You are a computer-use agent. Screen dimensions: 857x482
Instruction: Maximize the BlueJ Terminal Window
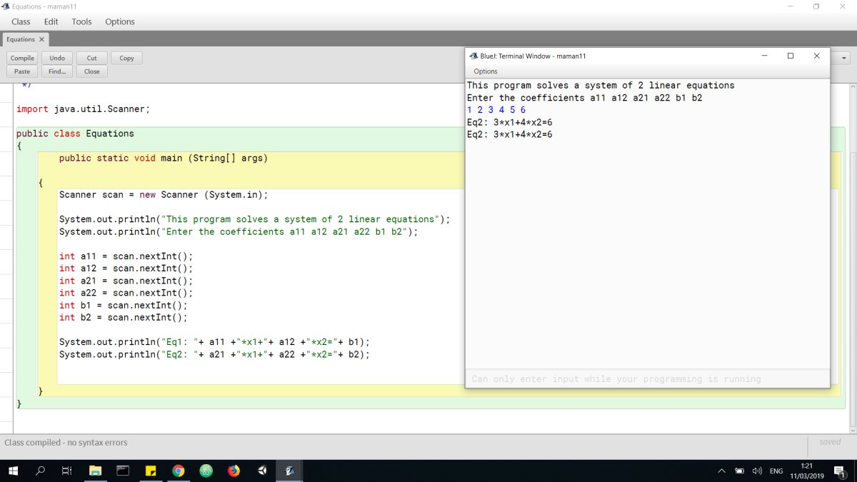point(790,56)
